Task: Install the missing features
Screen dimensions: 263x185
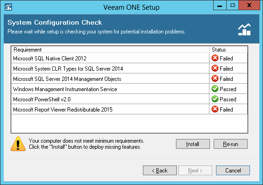Action: tap(193, 144)
